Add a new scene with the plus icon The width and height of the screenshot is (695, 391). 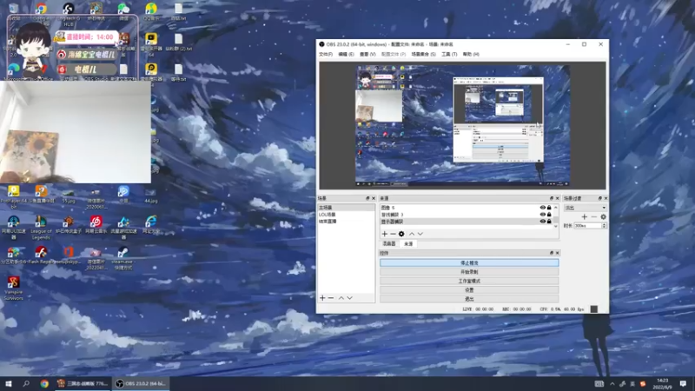pos(322,298)
